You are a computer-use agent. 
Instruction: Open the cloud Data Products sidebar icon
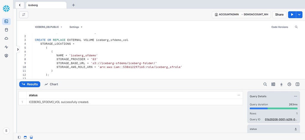point(6,38)
